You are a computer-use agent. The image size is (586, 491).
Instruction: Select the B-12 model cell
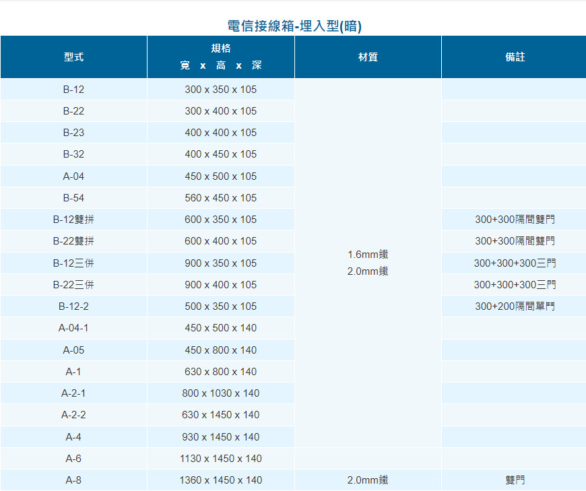73,90
